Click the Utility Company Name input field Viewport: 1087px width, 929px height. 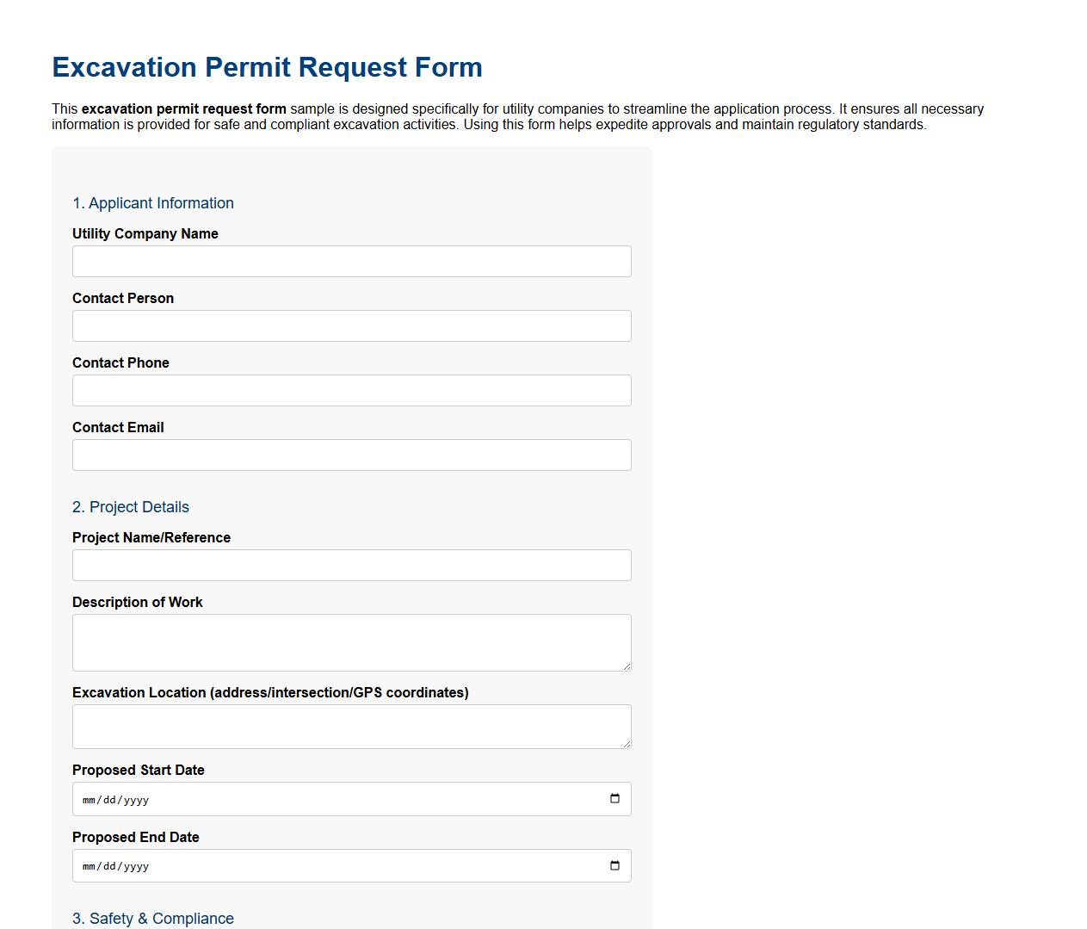351,261
